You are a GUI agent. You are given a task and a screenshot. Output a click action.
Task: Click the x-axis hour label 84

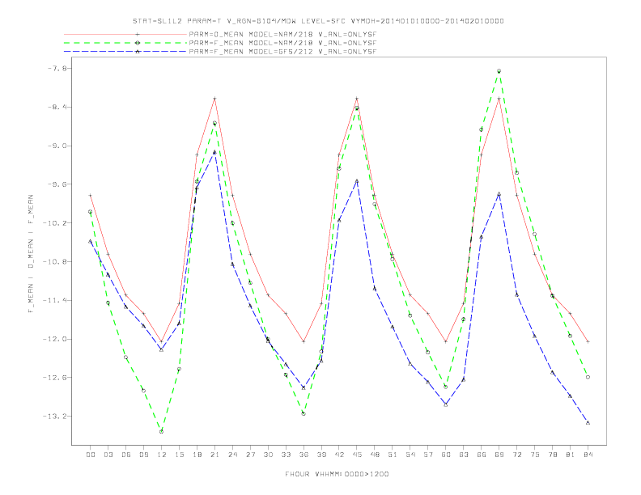(x=588, y=455)
